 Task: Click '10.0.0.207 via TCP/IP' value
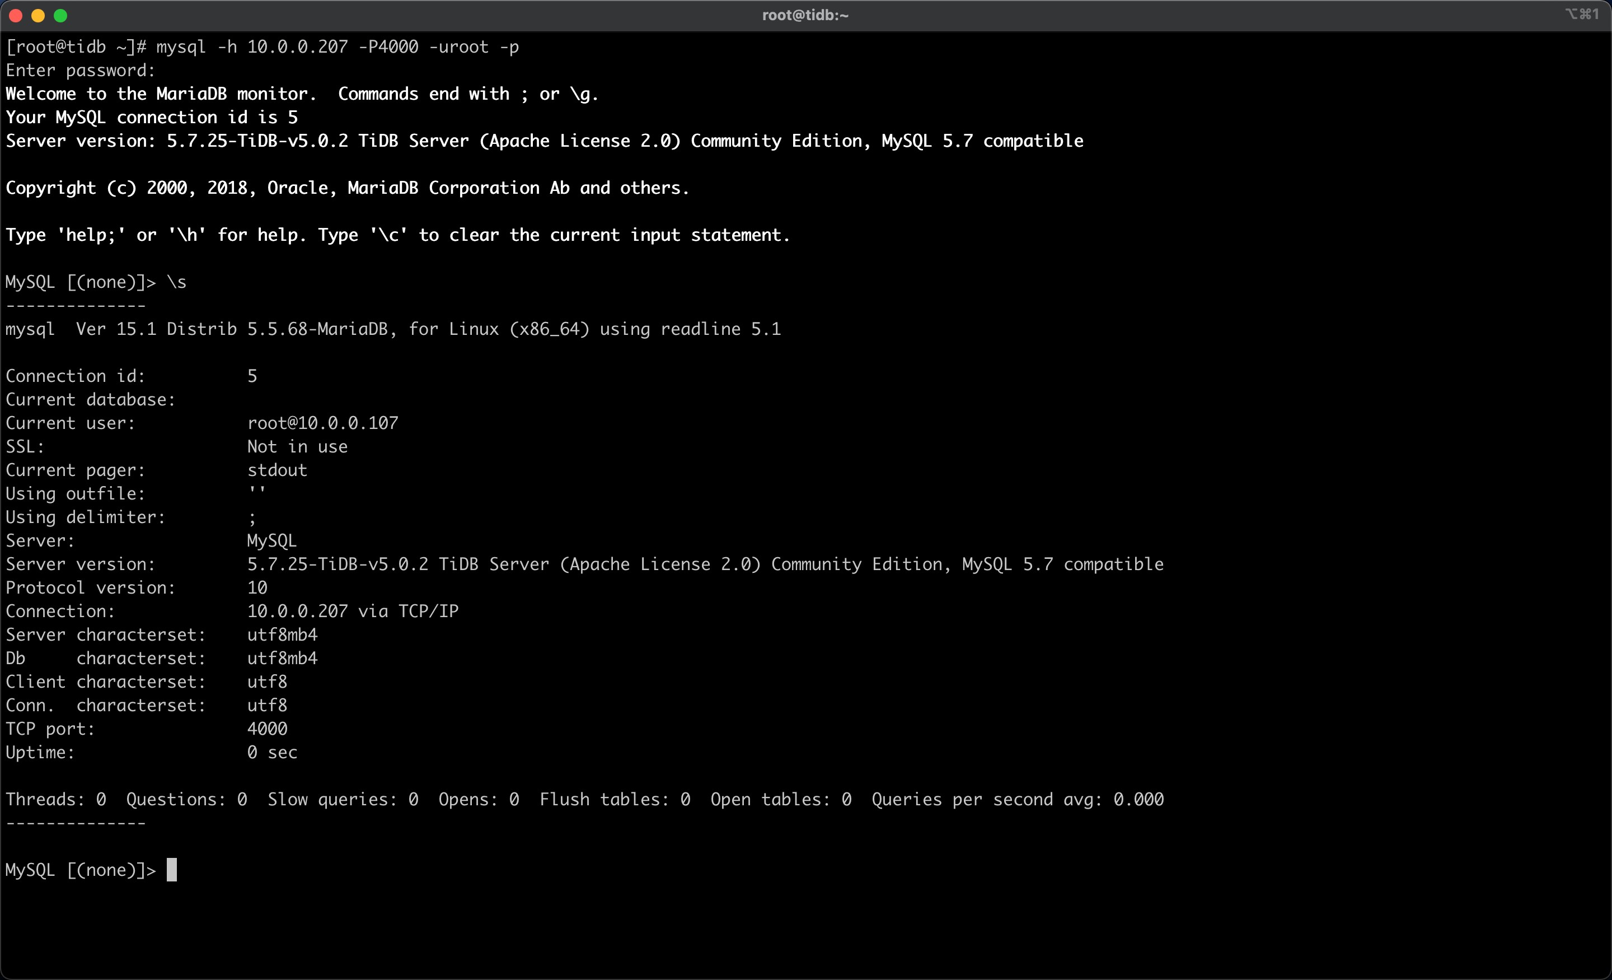[x=353, y=612]
